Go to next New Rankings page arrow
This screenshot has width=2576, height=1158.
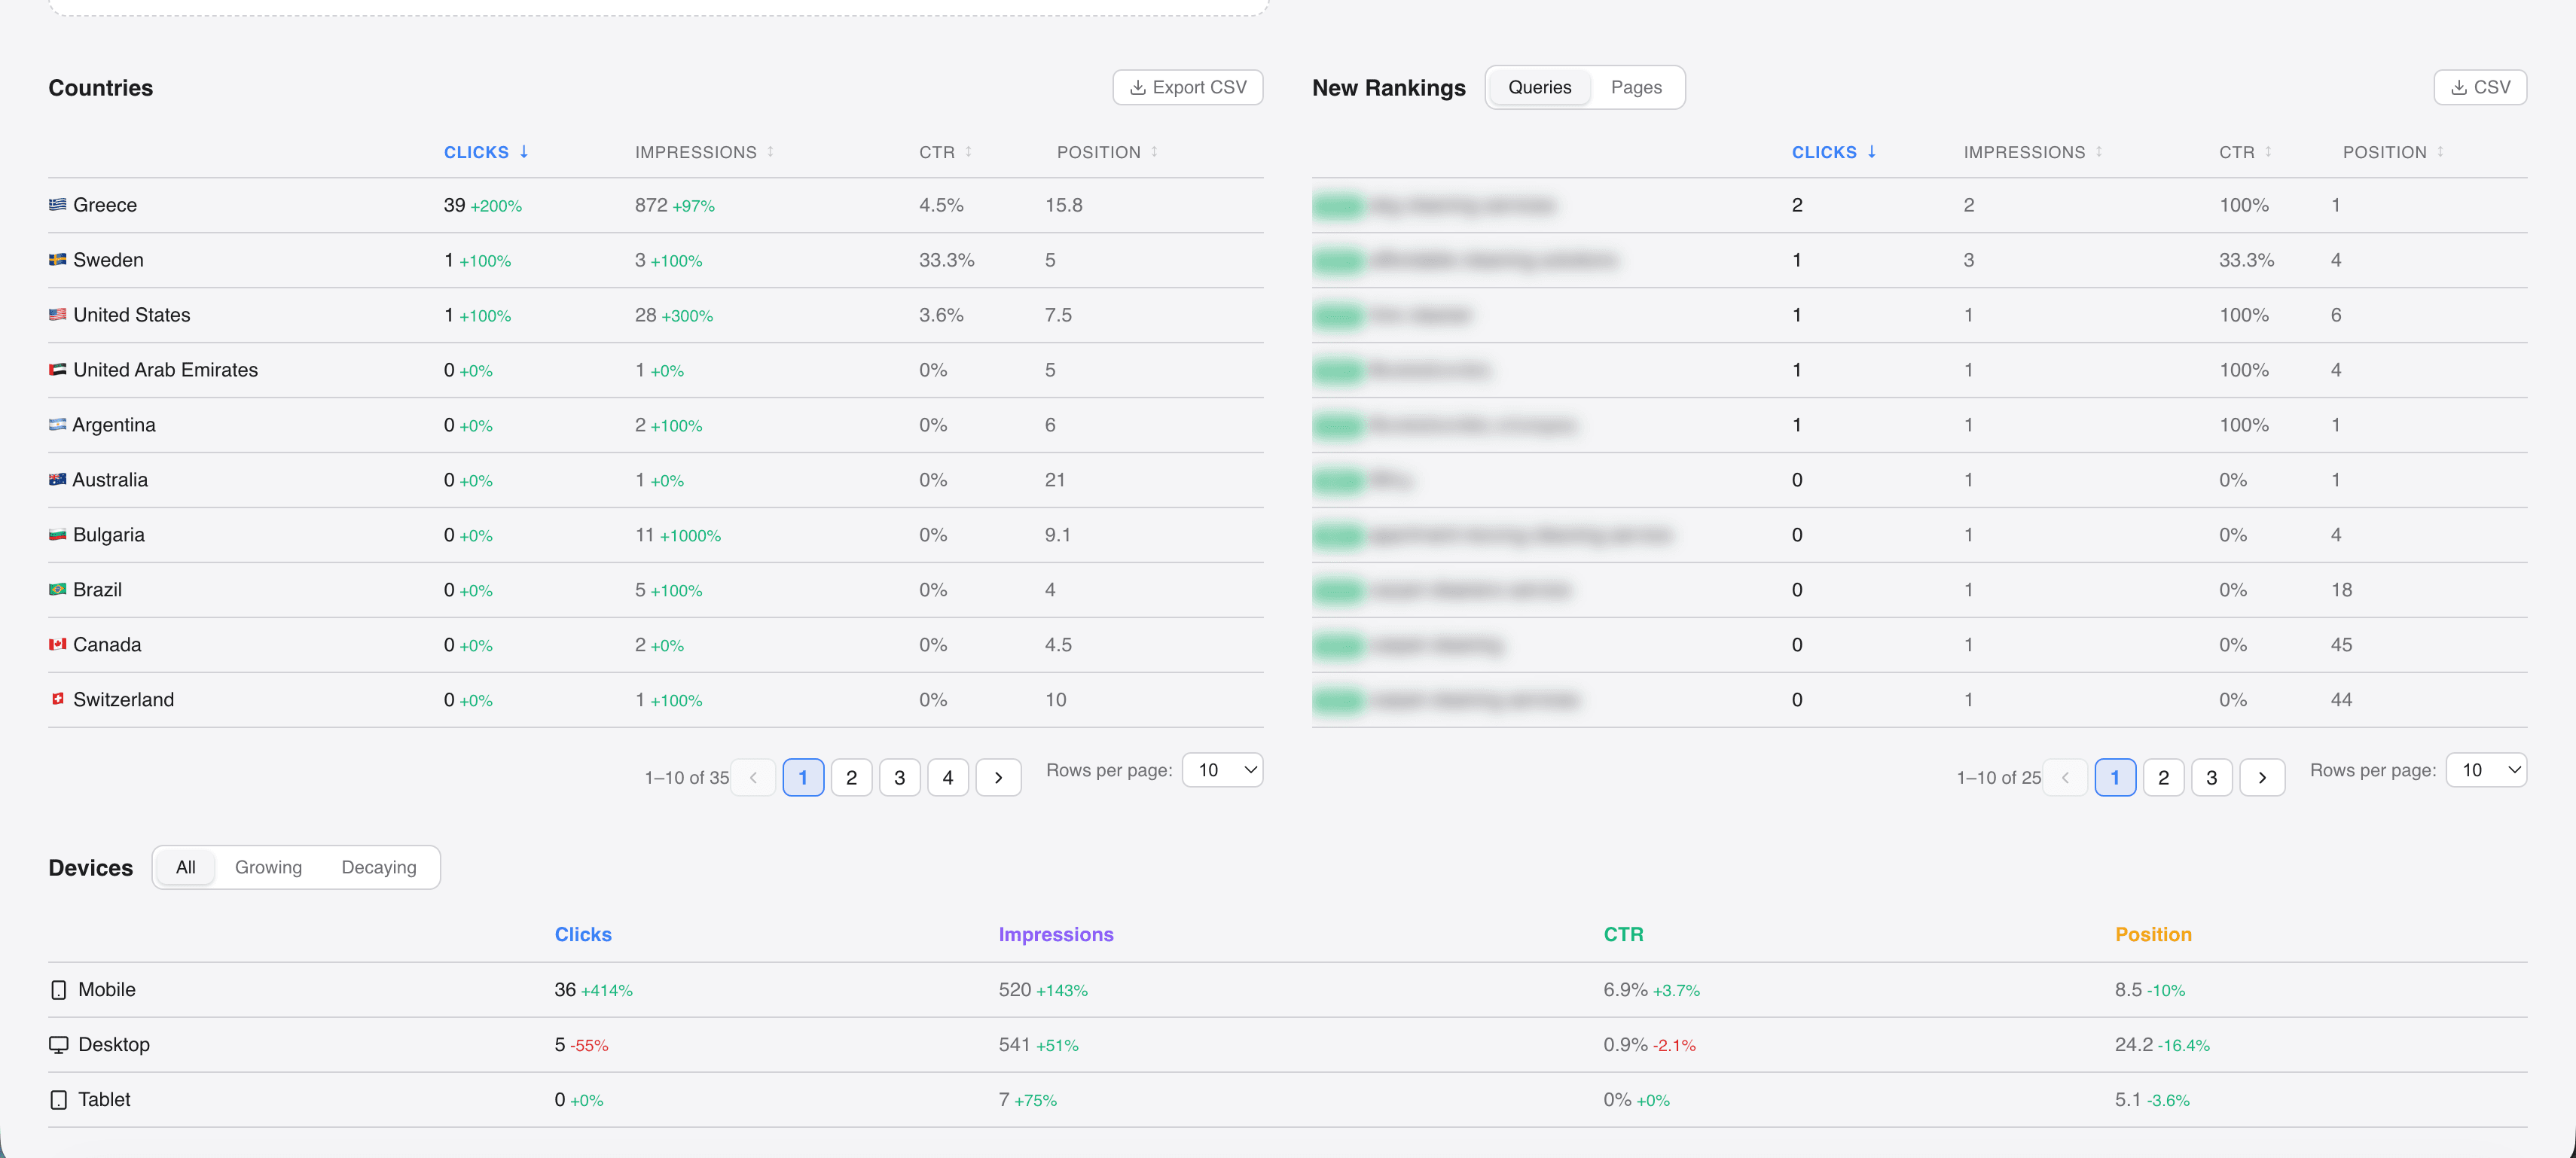point(2262,778)
